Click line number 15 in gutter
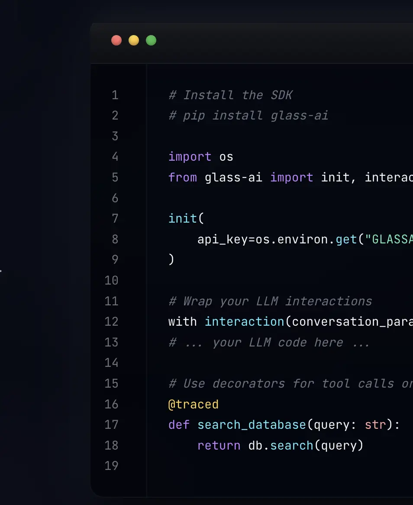 (x=111, y=384)
